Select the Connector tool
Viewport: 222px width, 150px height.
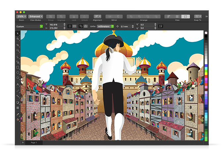point(18,96)
